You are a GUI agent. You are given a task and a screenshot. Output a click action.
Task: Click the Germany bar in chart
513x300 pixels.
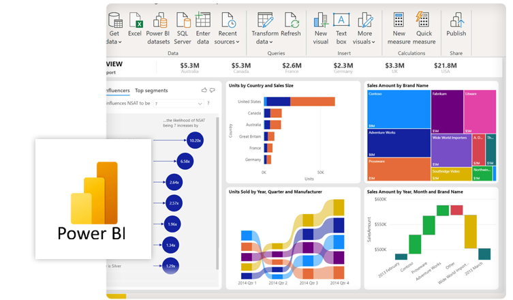pos(268,160)
